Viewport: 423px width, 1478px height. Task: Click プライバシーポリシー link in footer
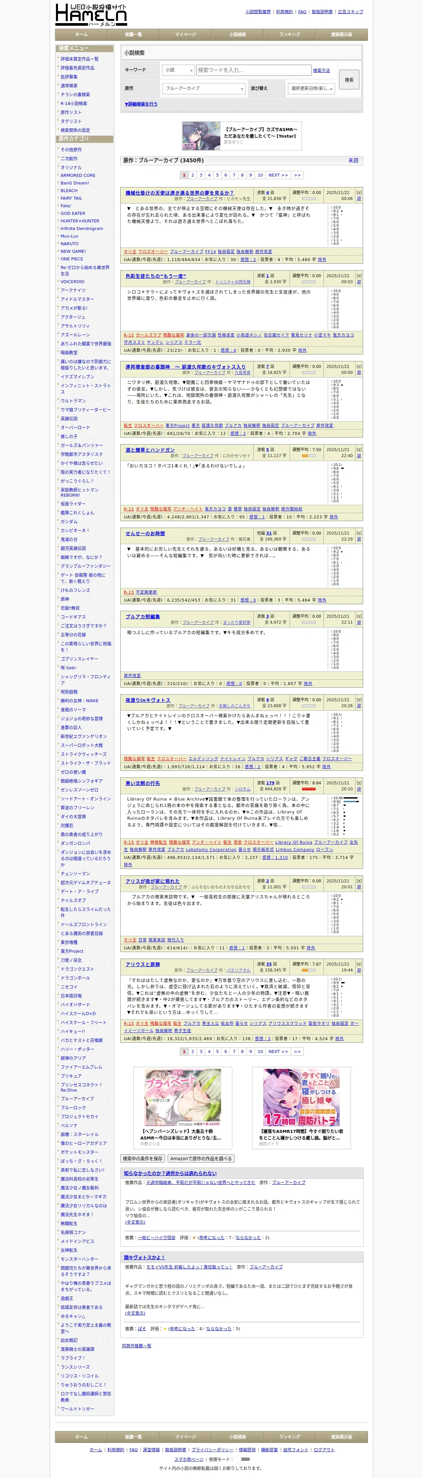pyautogui.click(x=212, y=1449)
